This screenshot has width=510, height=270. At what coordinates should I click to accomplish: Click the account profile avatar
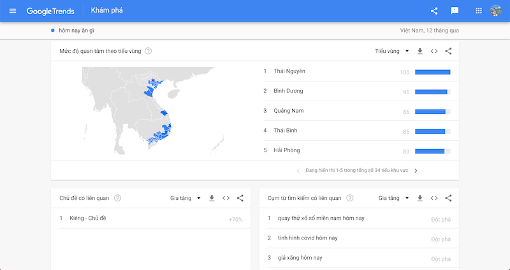point(496,11)
